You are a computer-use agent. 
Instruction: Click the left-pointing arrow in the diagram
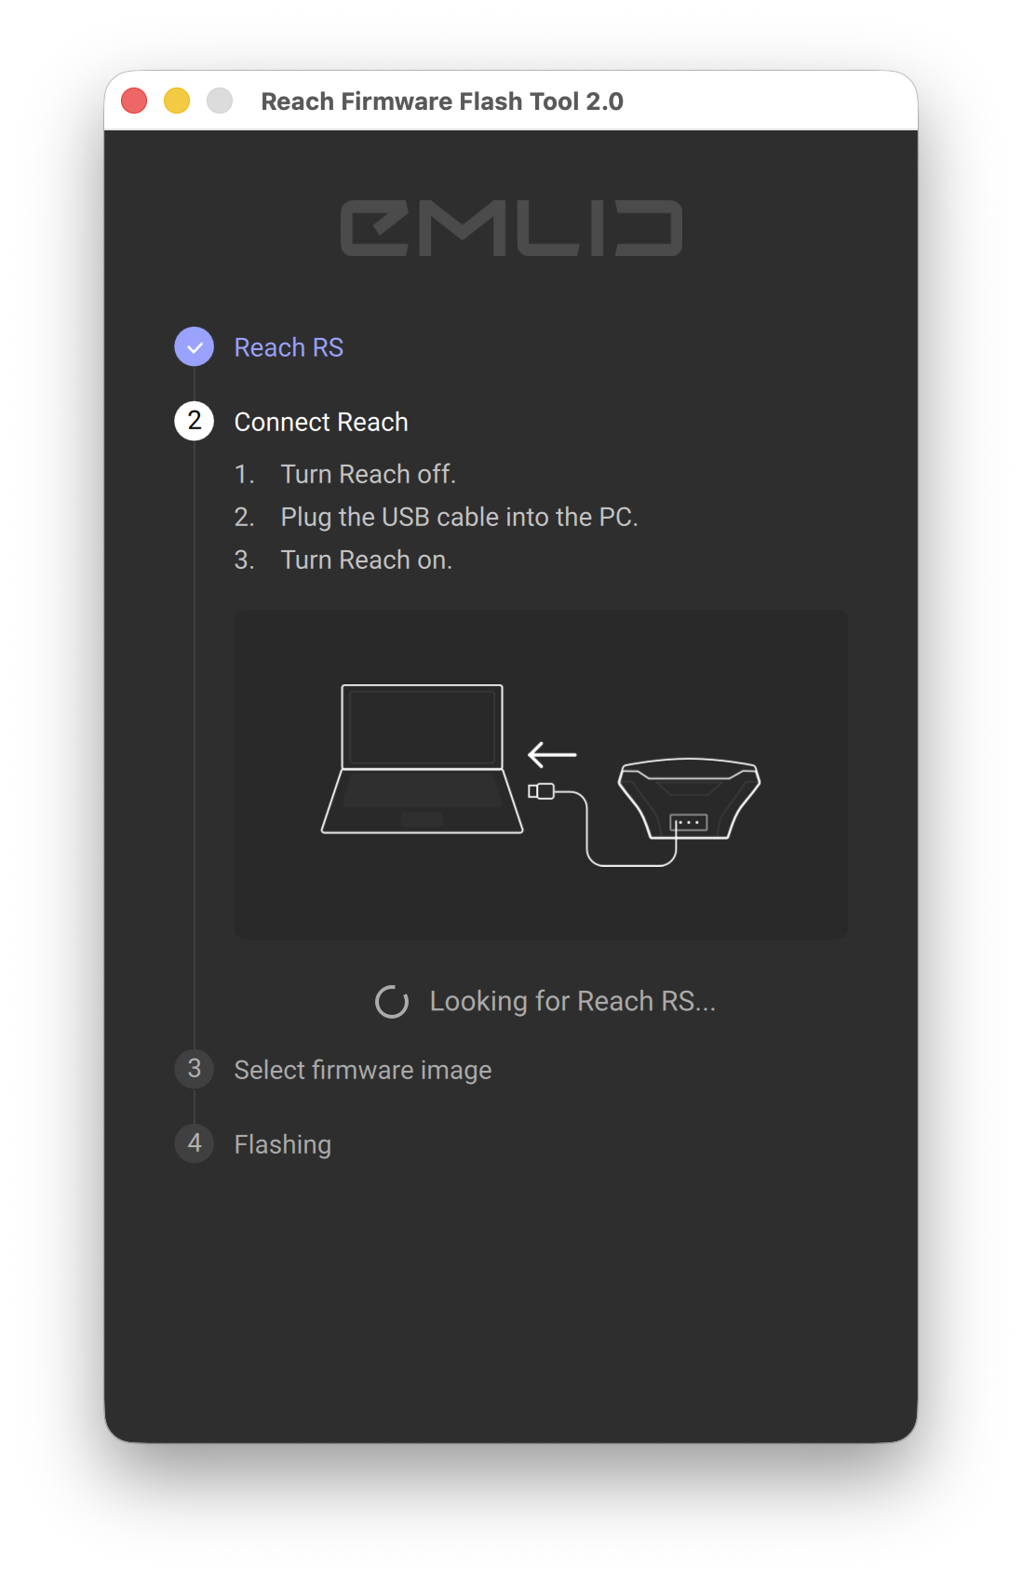pyautogui.click(x=552, y=754)
